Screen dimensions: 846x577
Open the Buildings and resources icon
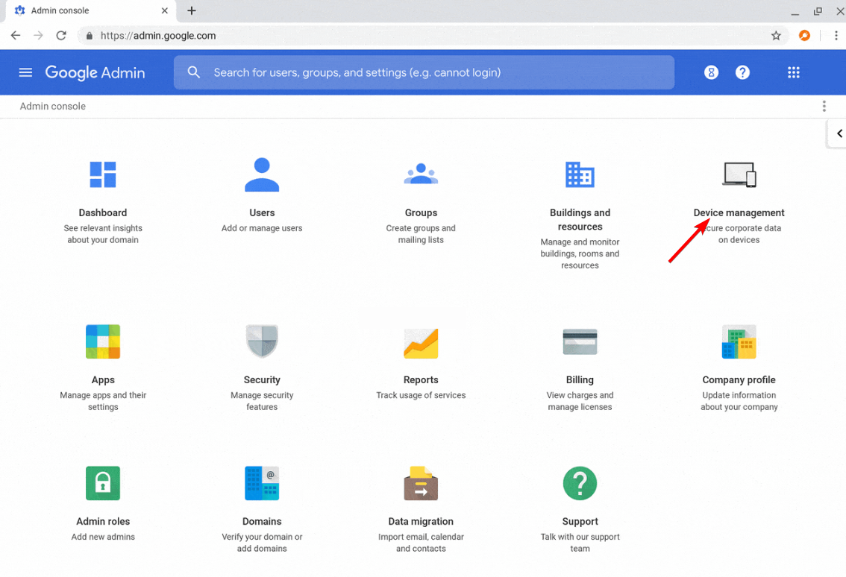click(x=580, y=174)
